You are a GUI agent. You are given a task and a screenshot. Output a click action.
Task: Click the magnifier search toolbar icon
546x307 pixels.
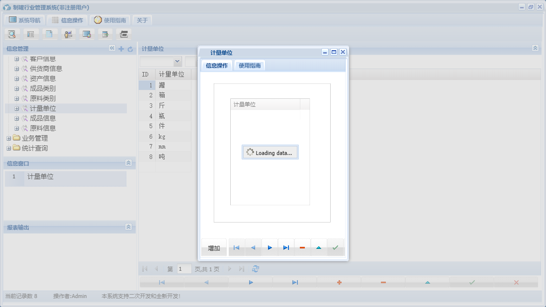pos(12,34)
